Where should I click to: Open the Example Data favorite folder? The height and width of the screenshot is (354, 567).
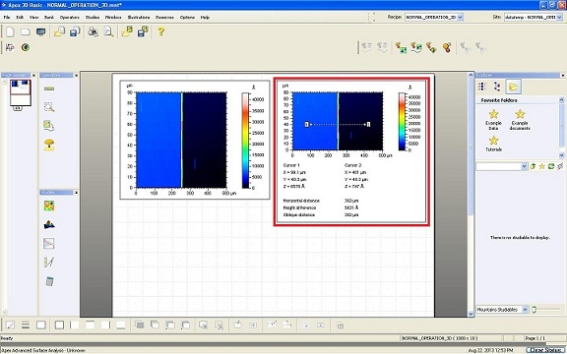(493, 120)
